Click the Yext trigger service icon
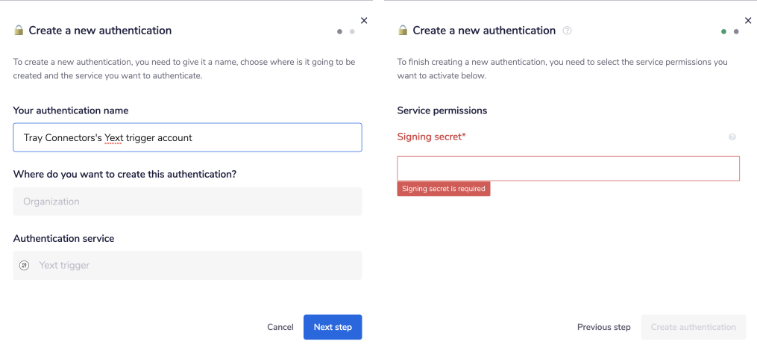 [24, 265]
